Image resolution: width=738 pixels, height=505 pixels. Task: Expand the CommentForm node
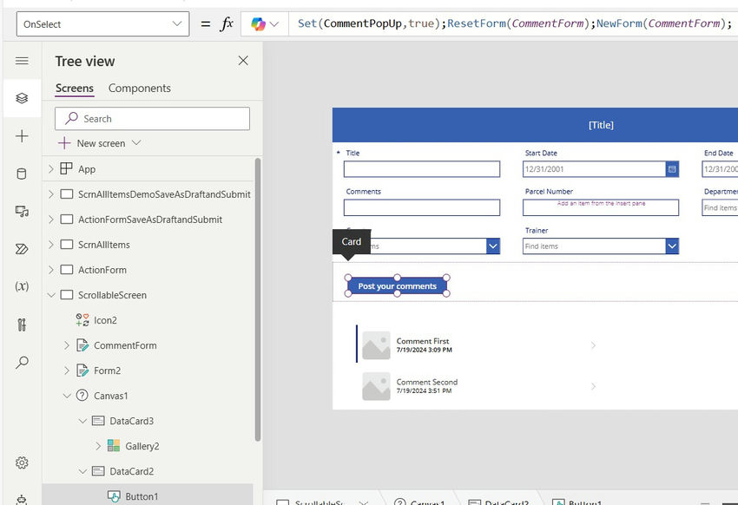pyautogui.click(x=67, y=345)
